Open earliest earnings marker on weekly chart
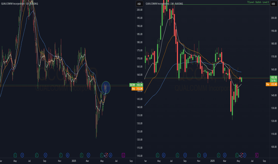Viewport: 278px width, 164px height. click(x=157, y=155)
